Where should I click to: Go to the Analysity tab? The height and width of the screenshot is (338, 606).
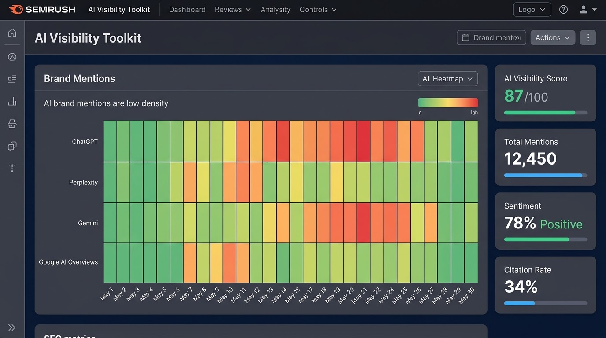click(275, 9)
